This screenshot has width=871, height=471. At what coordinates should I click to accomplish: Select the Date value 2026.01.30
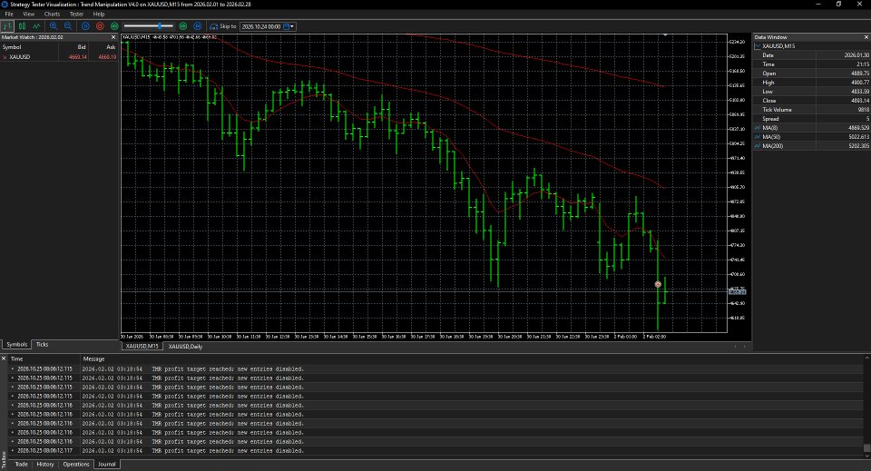point(856,55)
